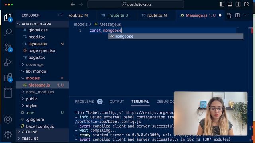
Task: Expand the OUTLINE section
Action: tap(42, 132)
